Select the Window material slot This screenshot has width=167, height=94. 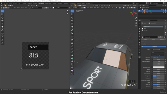click(152, 30)
